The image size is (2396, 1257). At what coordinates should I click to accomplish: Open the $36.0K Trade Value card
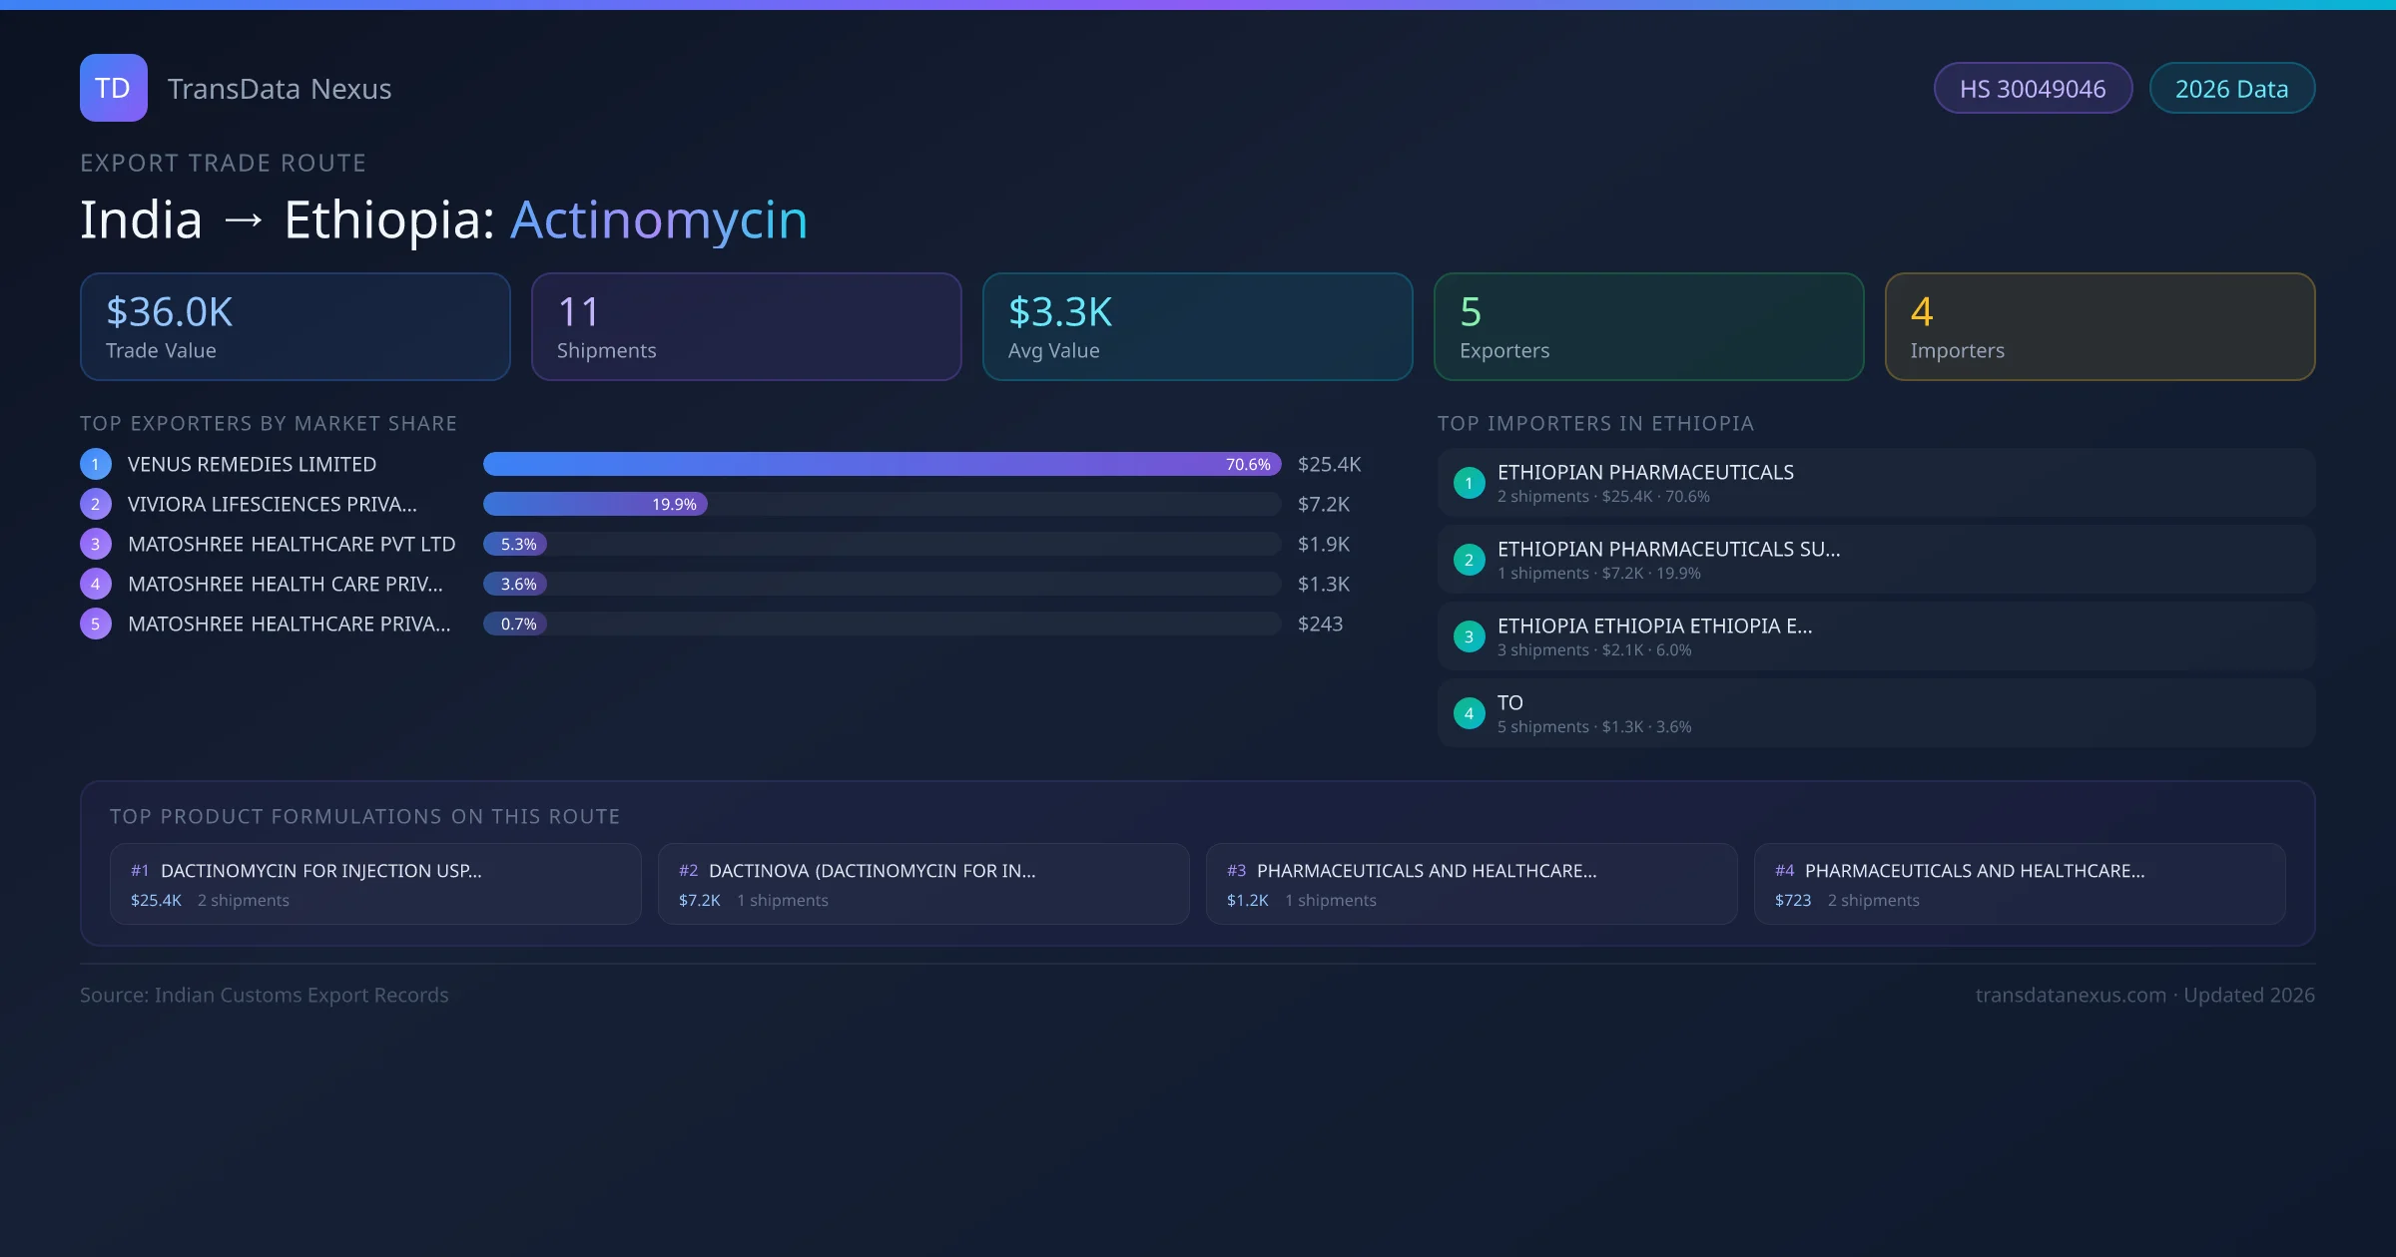(x=295, y=326)
